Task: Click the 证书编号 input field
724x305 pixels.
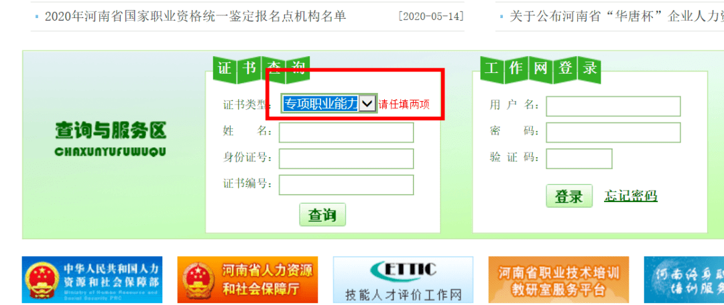Action: click(347, 185)
